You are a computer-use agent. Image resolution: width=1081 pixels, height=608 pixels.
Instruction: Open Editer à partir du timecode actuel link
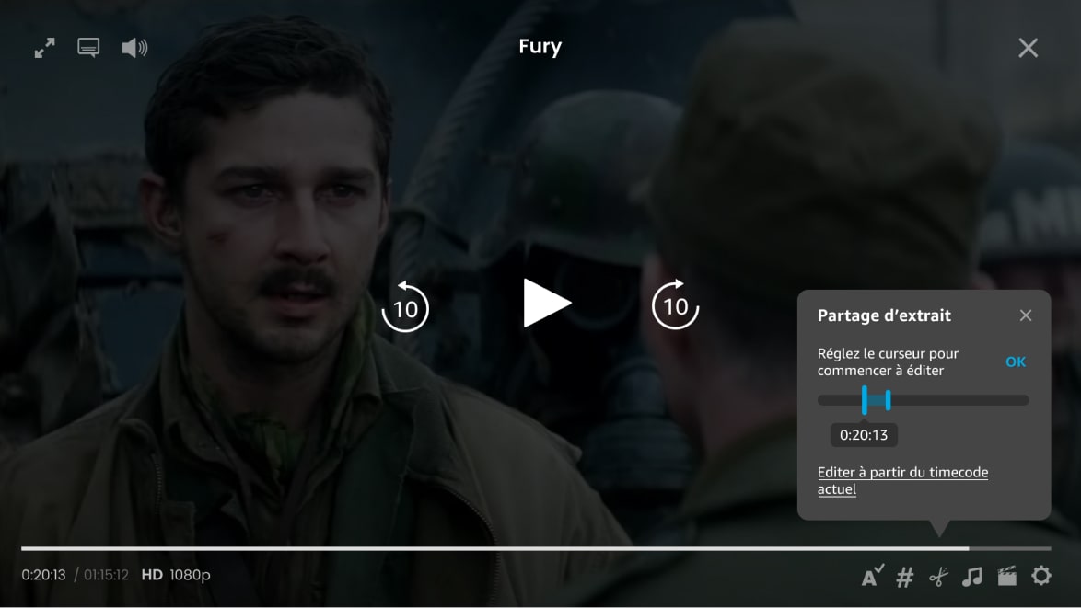point(902,481)
